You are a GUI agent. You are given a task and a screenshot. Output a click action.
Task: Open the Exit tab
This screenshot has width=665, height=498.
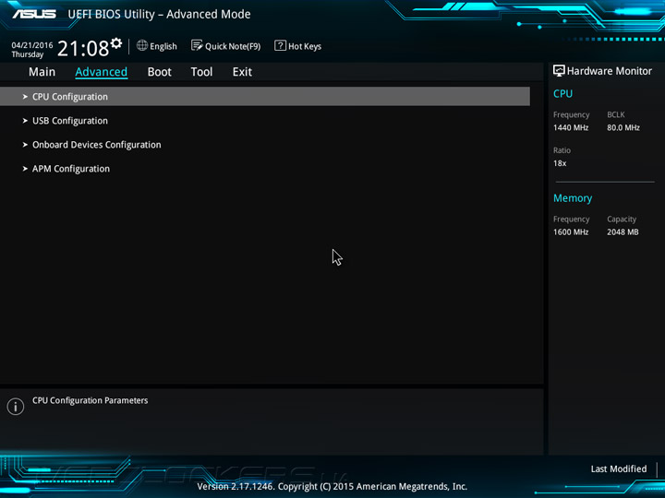tap(242, 72)
